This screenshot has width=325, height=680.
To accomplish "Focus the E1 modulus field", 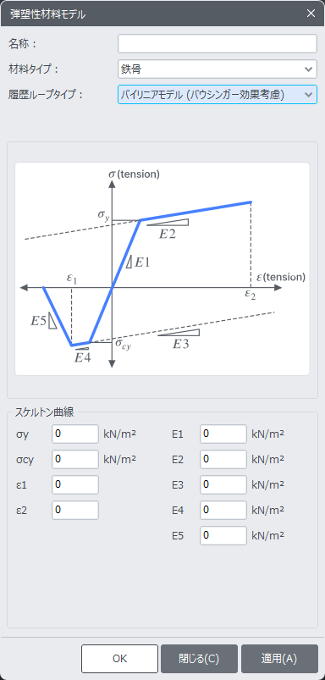I will coord(223,434).
